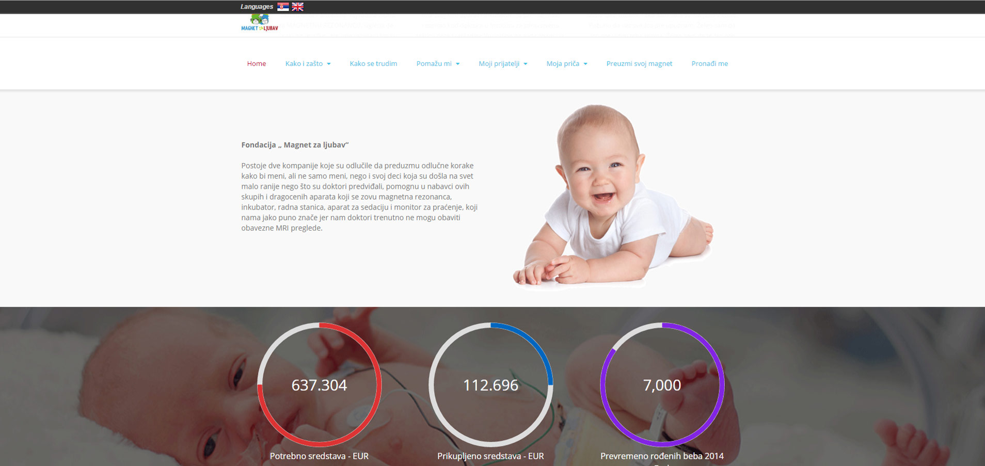Click the purple 7,000 progress circle
This screenshot has width=985, height=466.
point(662,385)
